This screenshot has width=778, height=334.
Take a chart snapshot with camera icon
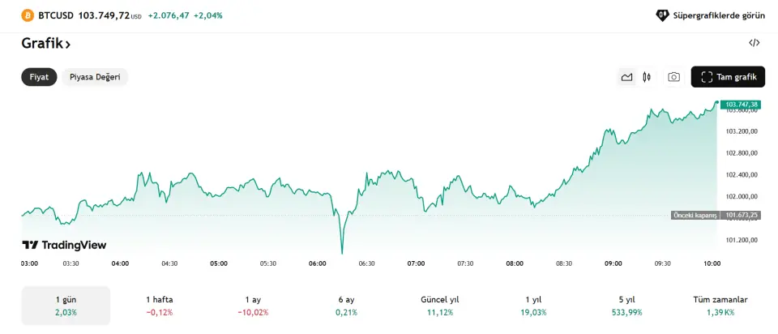(x=673, y=77)
